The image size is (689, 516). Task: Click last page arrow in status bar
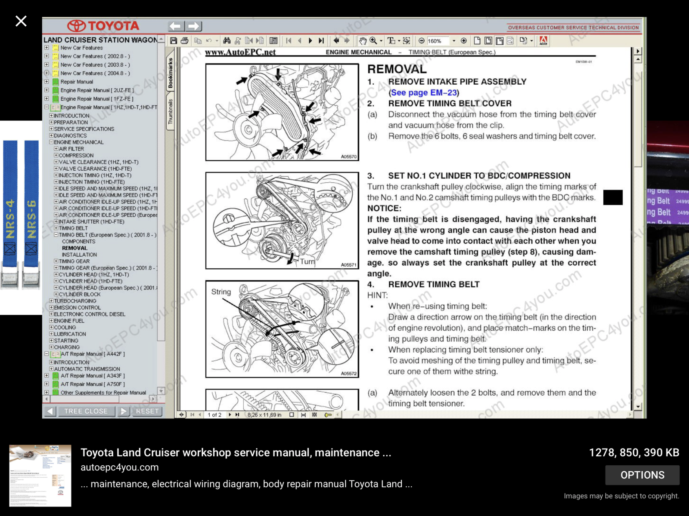(x=237, y=415)
